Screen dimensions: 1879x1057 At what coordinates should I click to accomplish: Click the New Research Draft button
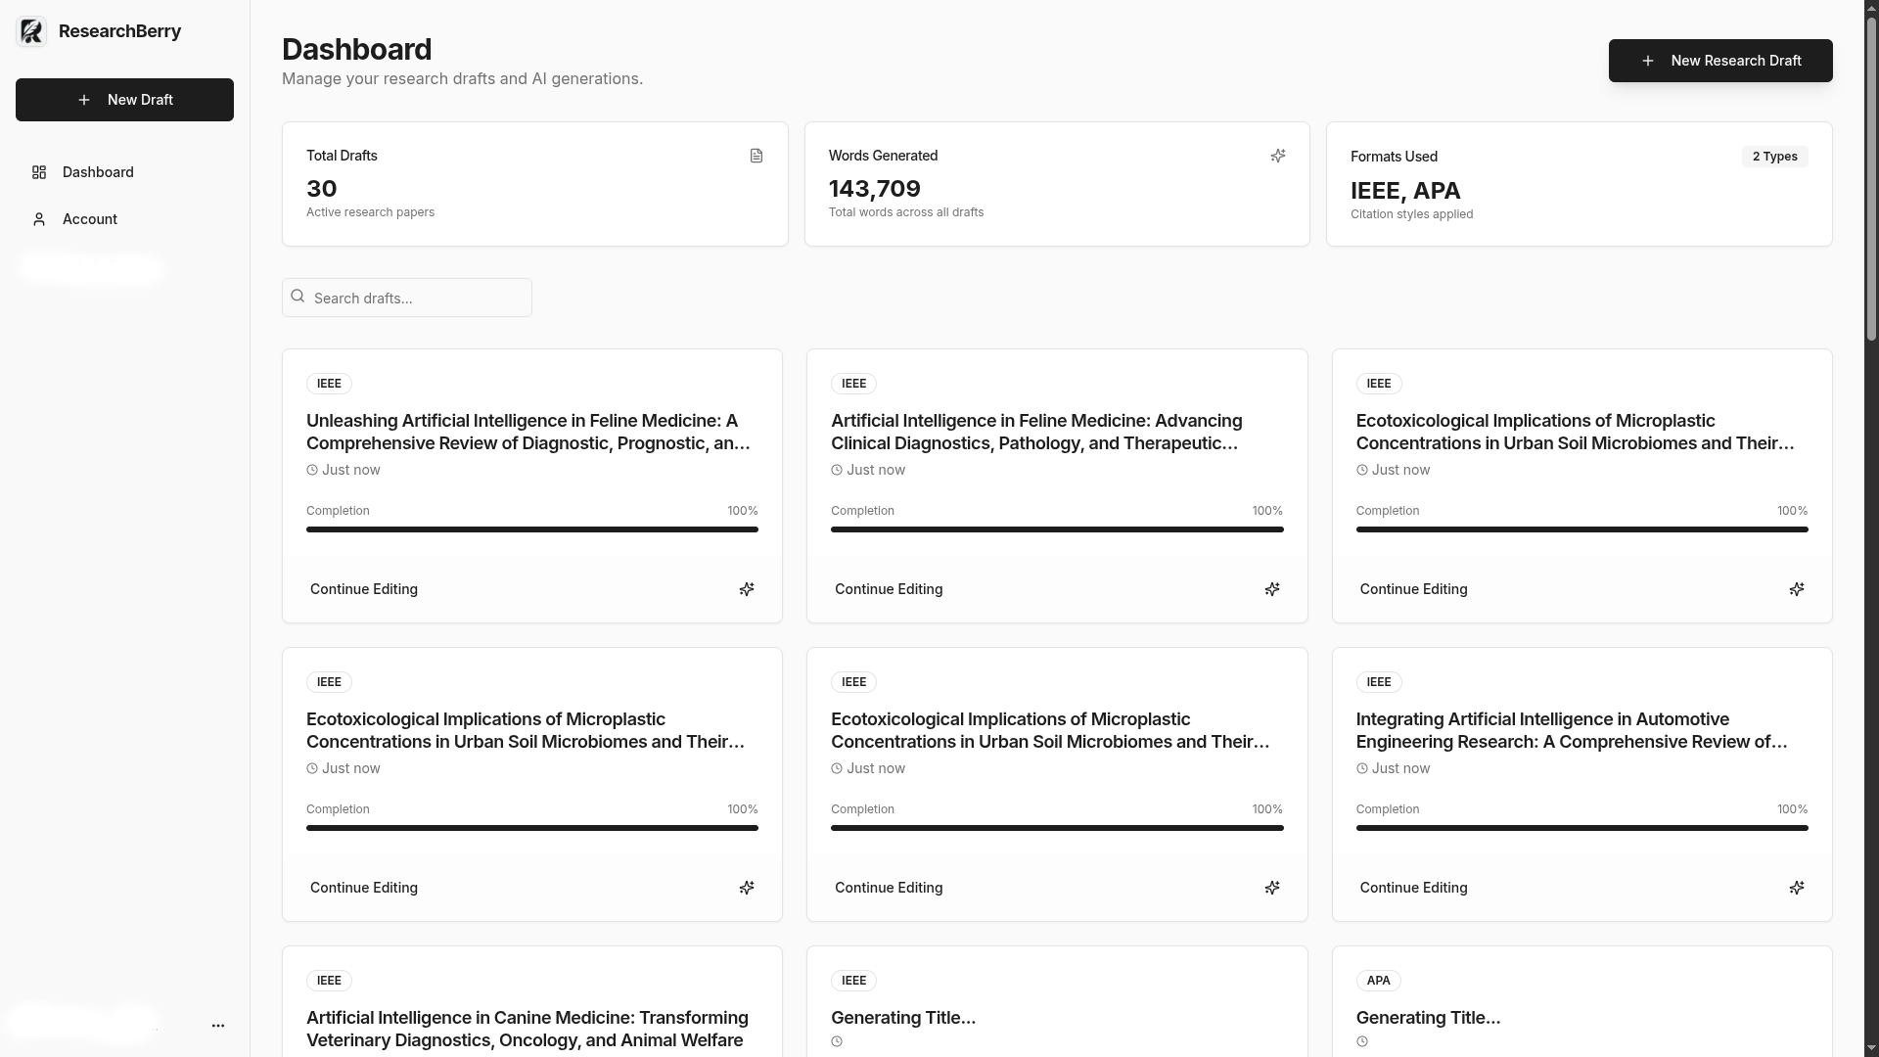pos(1720,61)
